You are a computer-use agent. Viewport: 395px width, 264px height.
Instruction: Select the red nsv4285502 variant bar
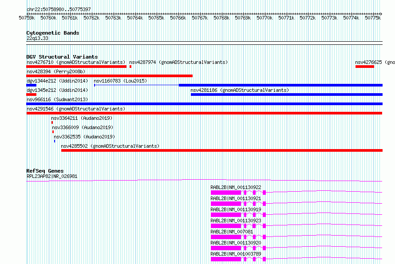[221, 150]
